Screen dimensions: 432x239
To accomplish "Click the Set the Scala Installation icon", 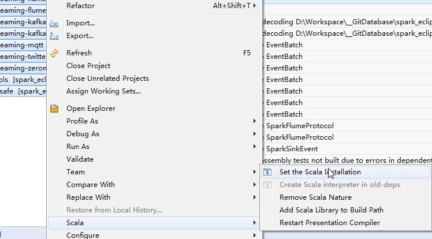I will [267, 172].
